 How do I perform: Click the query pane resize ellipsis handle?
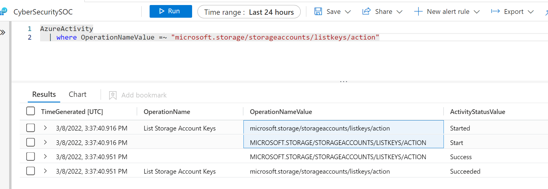343,81
